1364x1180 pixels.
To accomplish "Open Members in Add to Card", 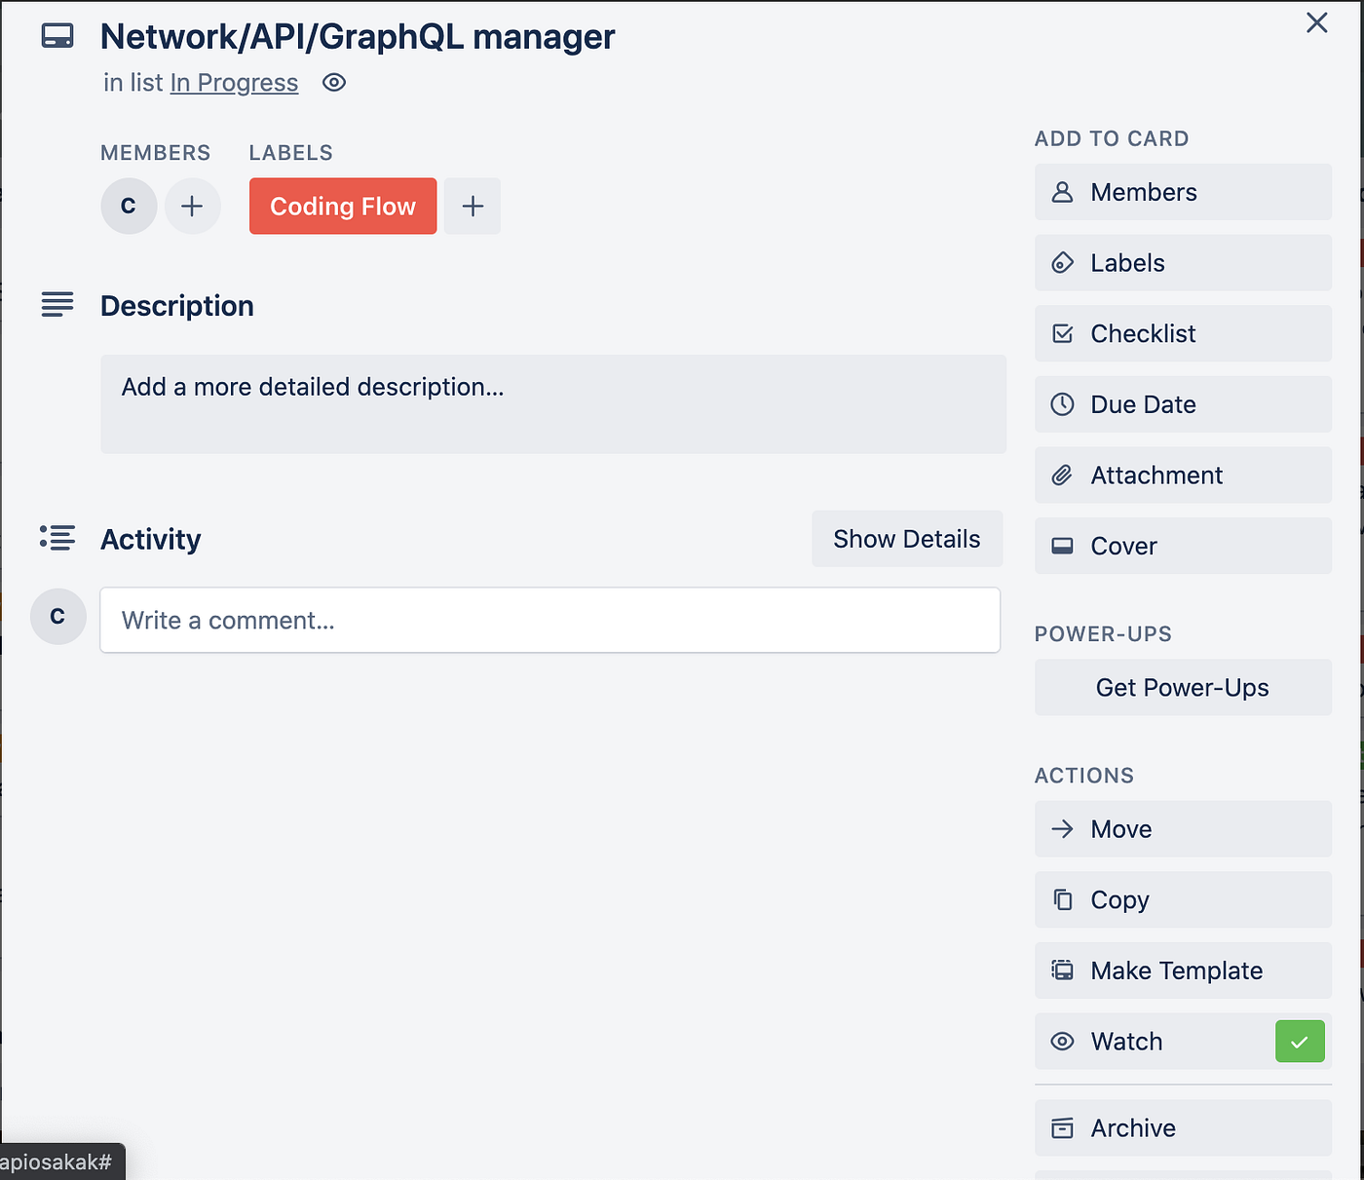I will point(1183,192).
